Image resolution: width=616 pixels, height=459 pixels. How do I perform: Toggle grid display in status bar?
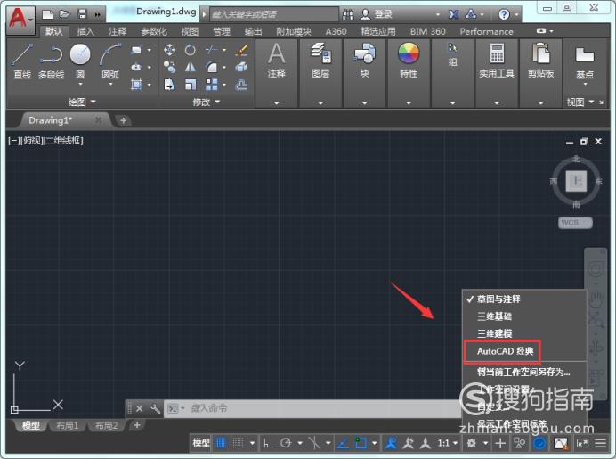[x=221, y=443]
